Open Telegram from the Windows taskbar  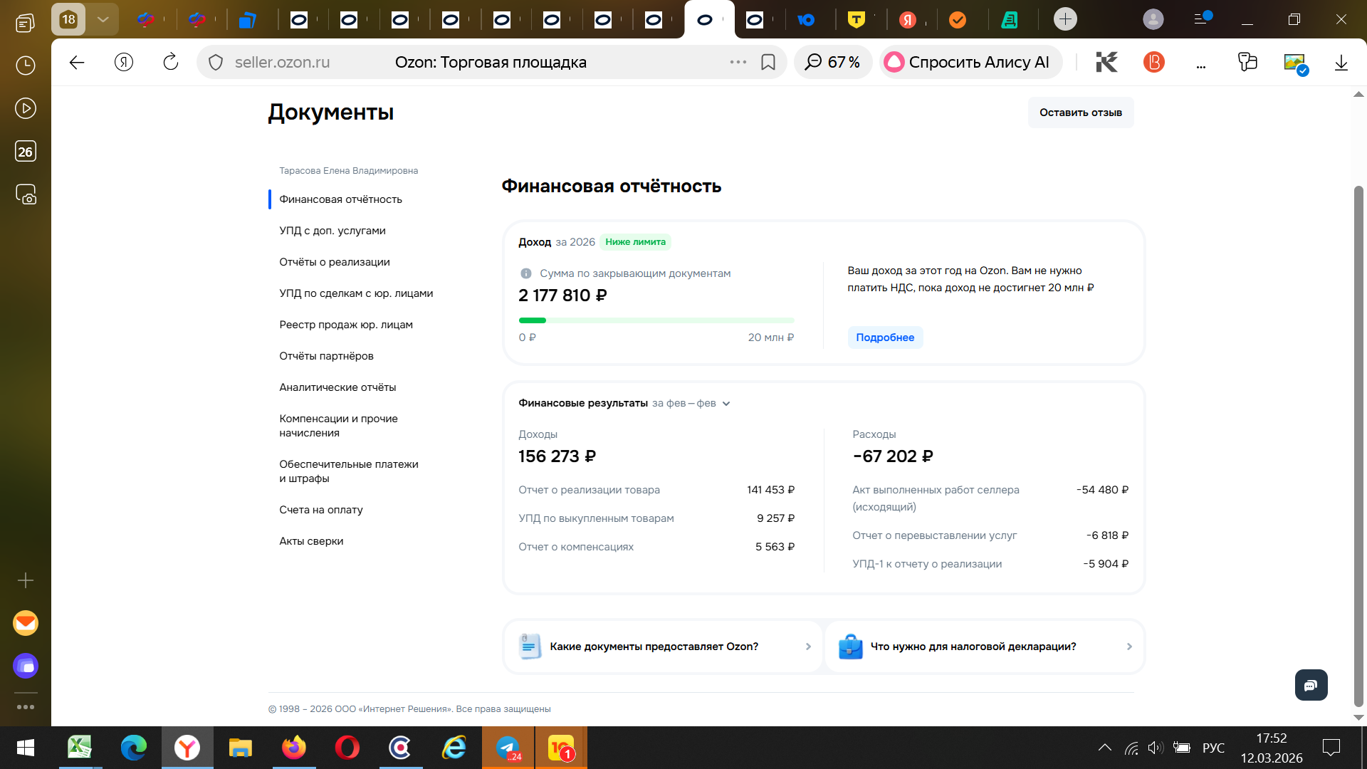click(508, 748)
